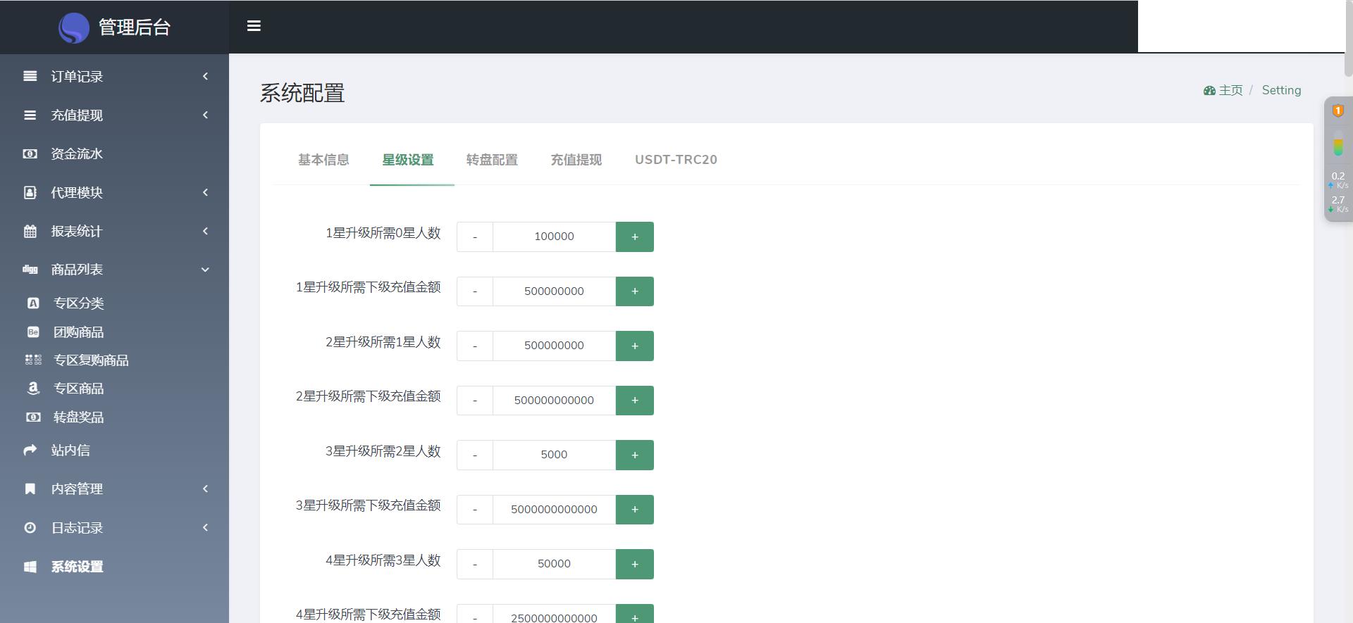Viewport: 1353px width, 623px height.
Task: Click the admin logo next to 管理后台
Action: (74, 27)
